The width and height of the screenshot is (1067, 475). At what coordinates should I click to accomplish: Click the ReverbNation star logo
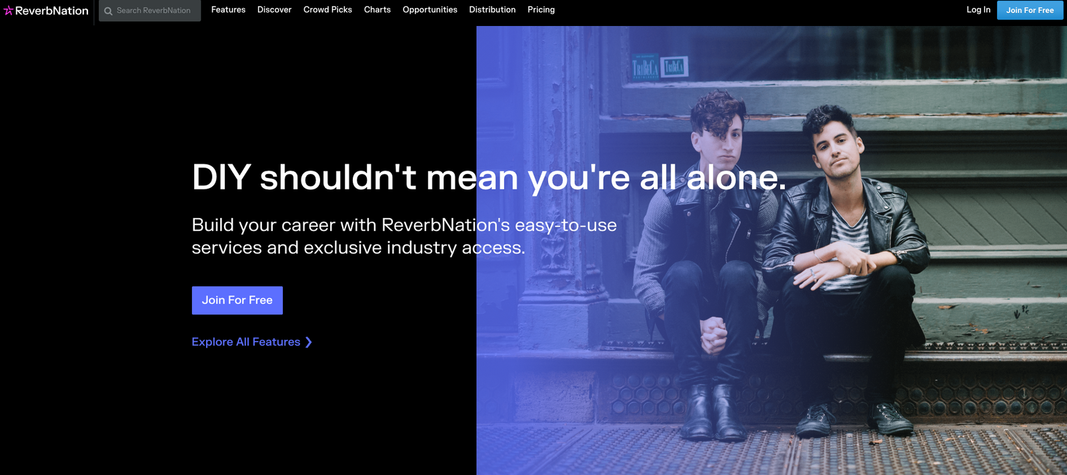[8, 11]
